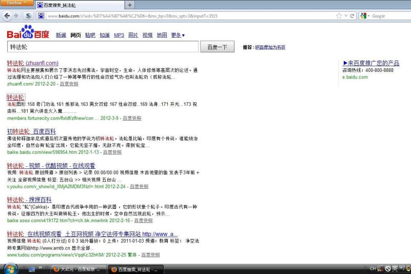Image resolution: width=411 pixels, height=274 pixels.
Task: Open the Google search engine selector
Action: 365,16
